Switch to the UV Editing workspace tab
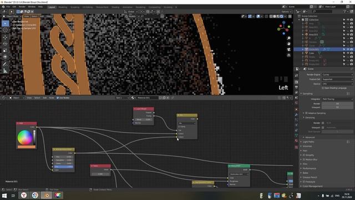The height and width of the screenshot is (200, 355). (x=88, y=7)
